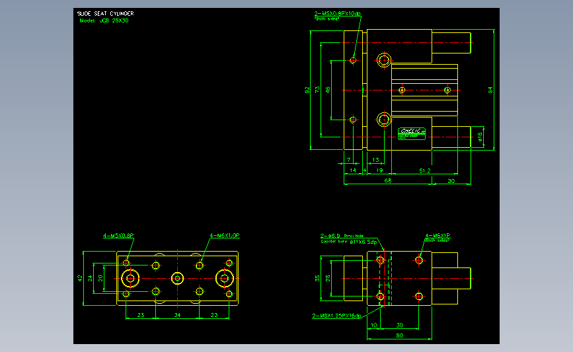This screenshot has width=573, height=352.
Task: Select the "Model: JCB 25X30" label
Action: (x=104, y=21)
